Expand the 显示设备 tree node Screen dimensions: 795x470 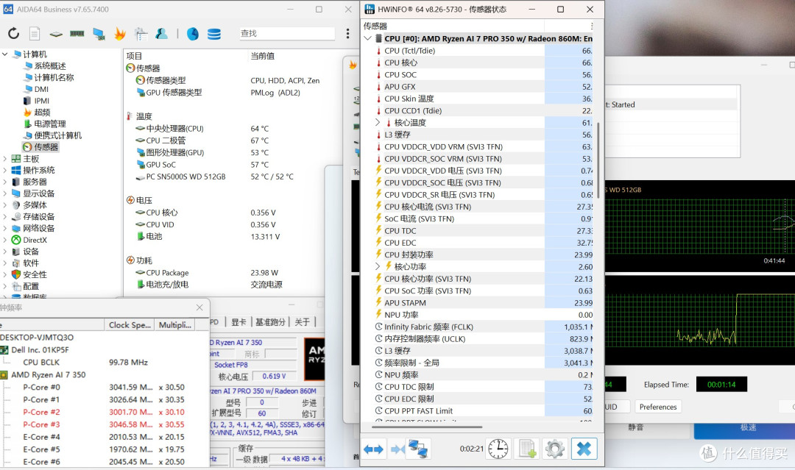click(x=4, y=193)
